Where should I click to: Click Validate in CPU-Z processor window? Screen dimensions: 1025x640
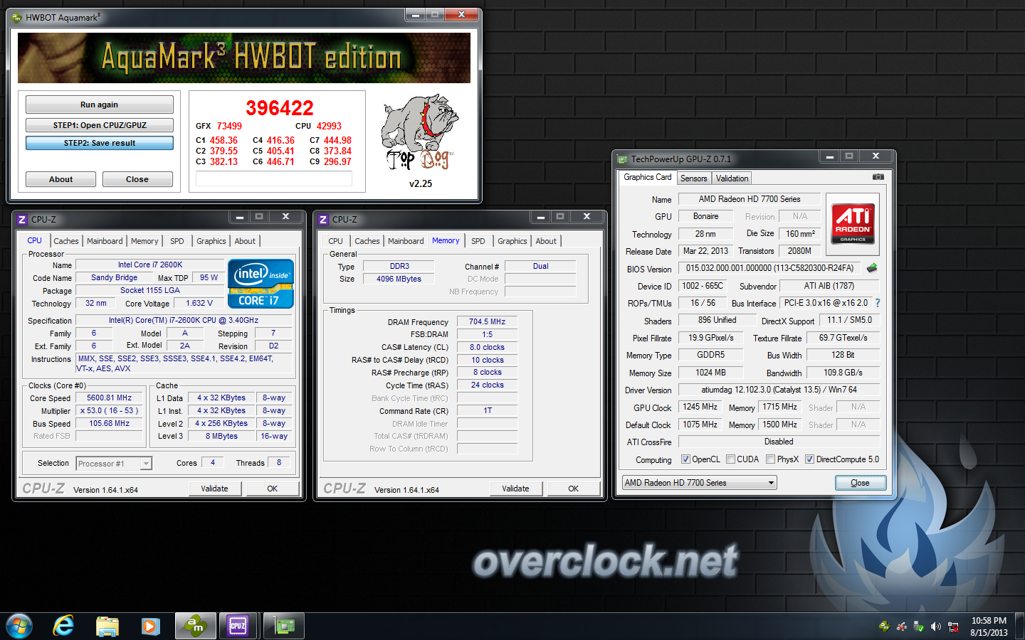(215, 489)
